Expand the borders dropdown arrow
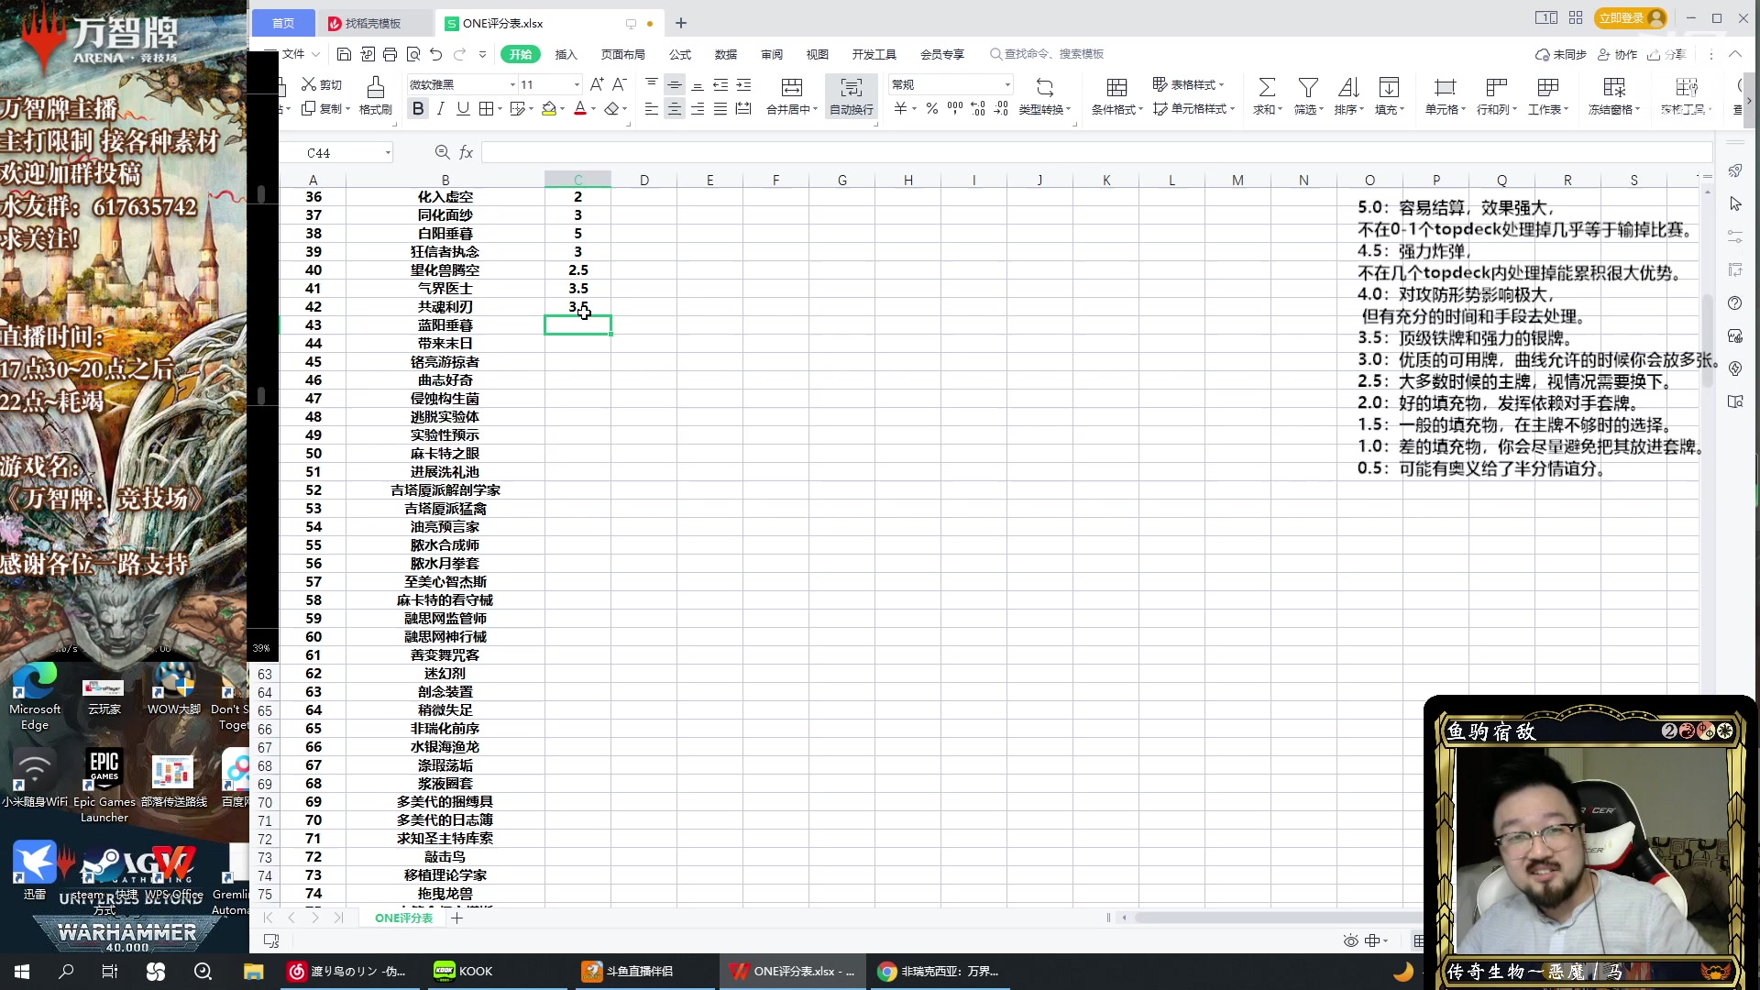 pos(499,108)
